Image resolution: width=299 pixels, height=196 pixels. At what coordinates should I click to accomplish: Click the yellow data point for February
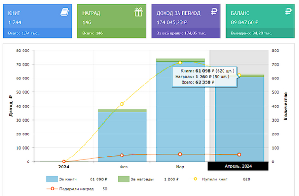tap(122, 104)
